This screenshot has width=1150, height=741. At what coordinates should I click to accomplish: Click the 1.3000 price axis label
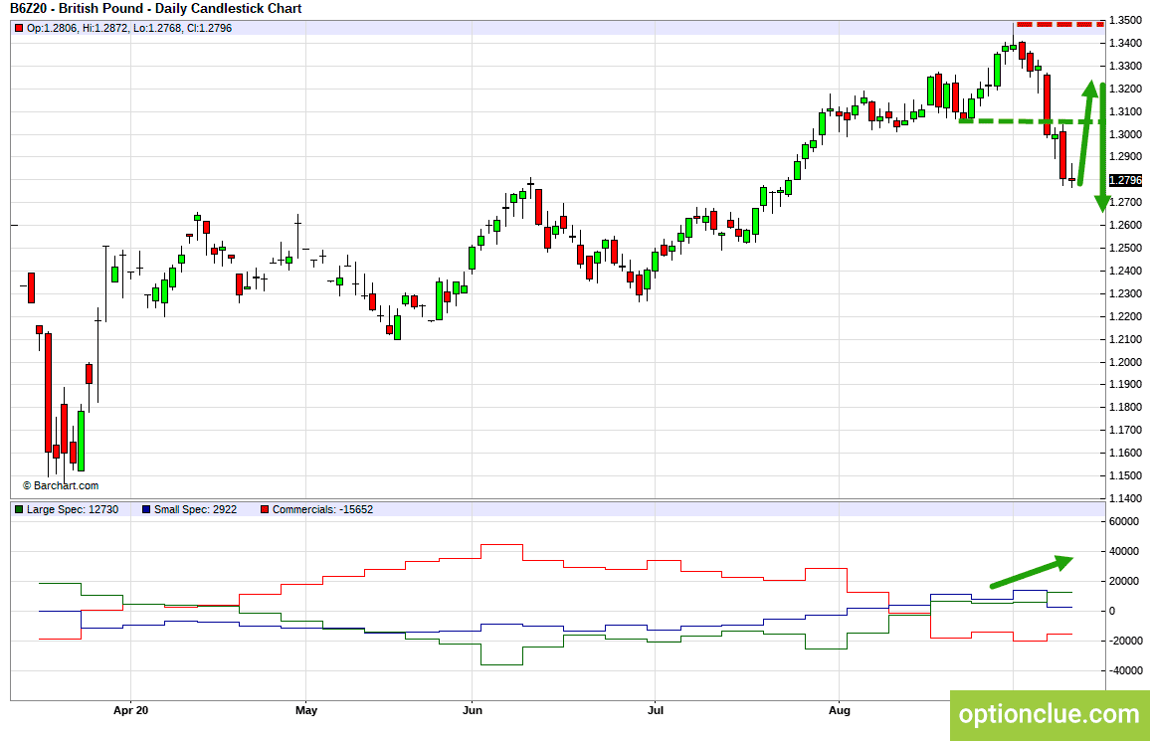coord(1125,134)
